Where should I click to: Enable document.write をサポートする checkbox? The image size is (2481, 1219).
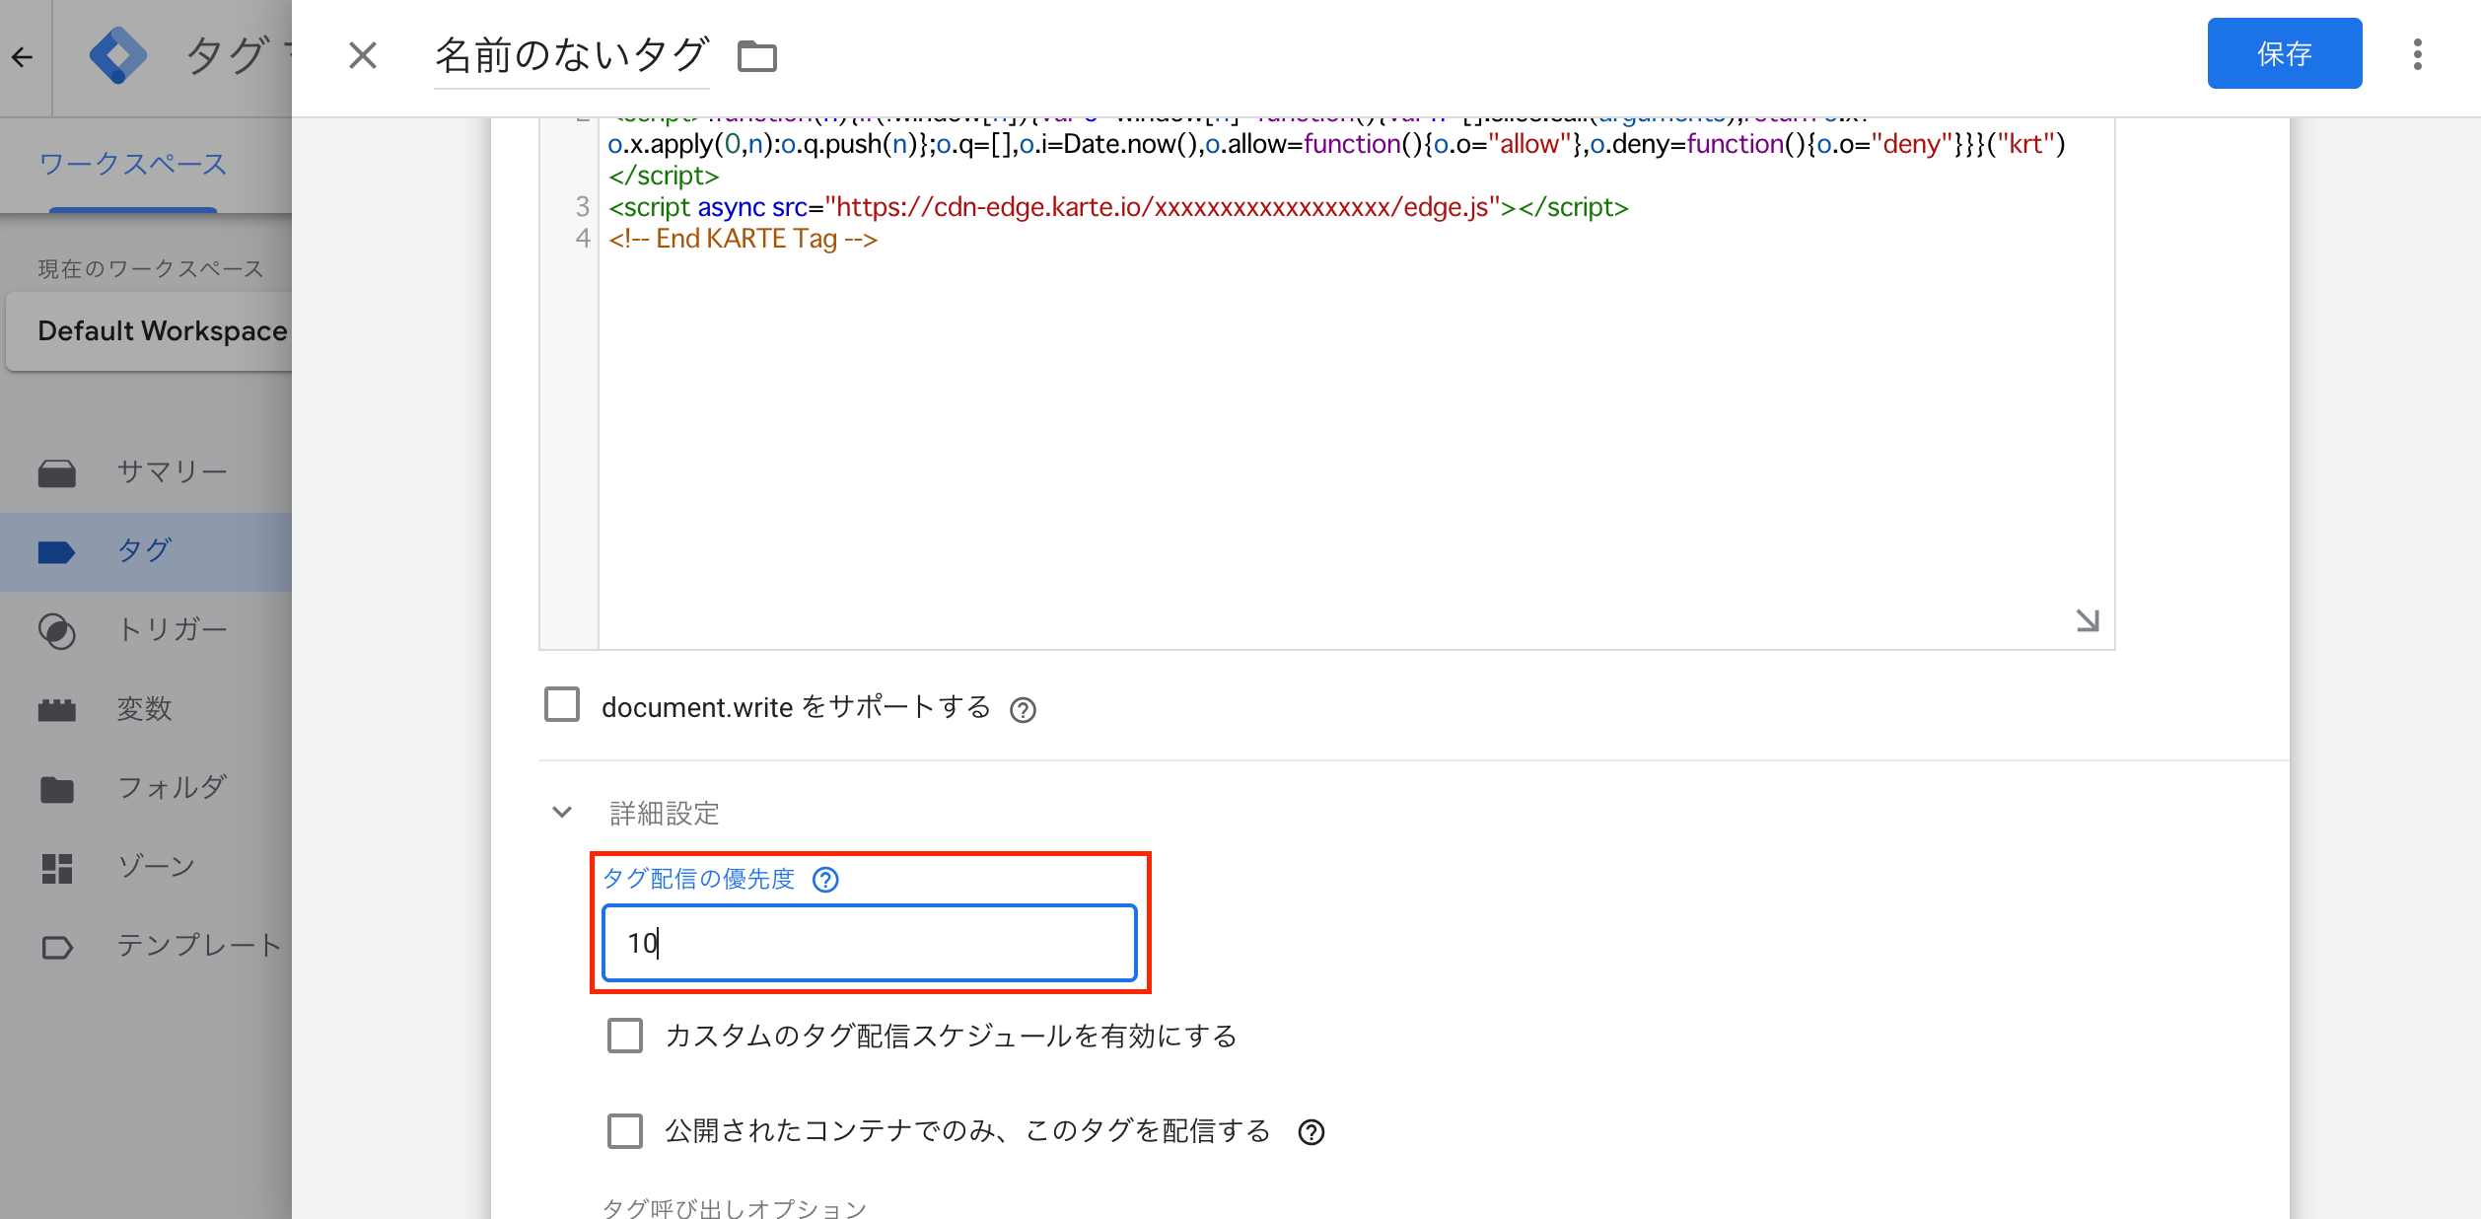coord(562,705)
